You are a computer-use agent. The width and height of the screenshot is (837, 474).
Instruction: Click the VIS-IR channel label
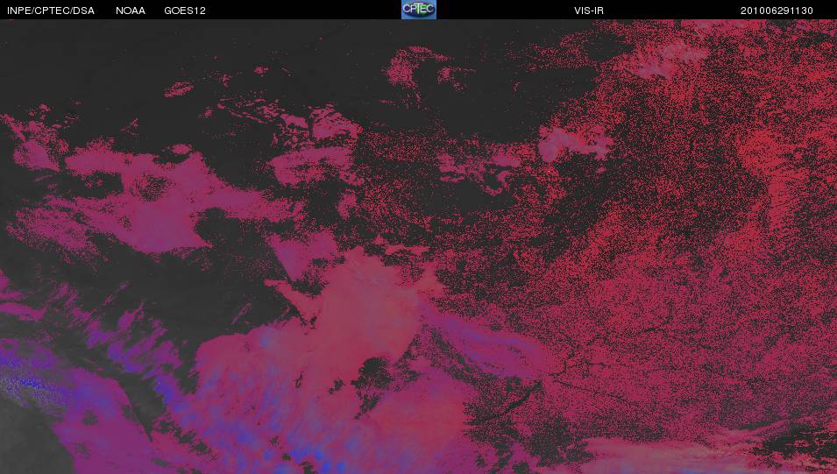pyautogui.click(x=589, y=11)
